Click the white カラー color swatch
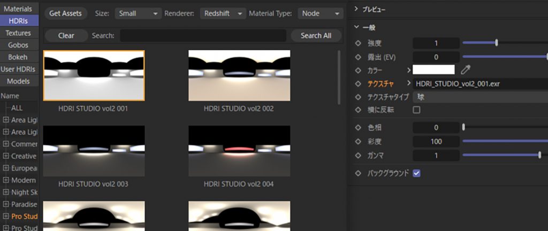The width and height of the screenshot is (548, 231). coord(433,70)
